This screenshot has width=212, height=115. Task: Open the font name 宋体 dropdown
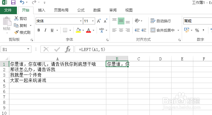[x=81, y=21]
